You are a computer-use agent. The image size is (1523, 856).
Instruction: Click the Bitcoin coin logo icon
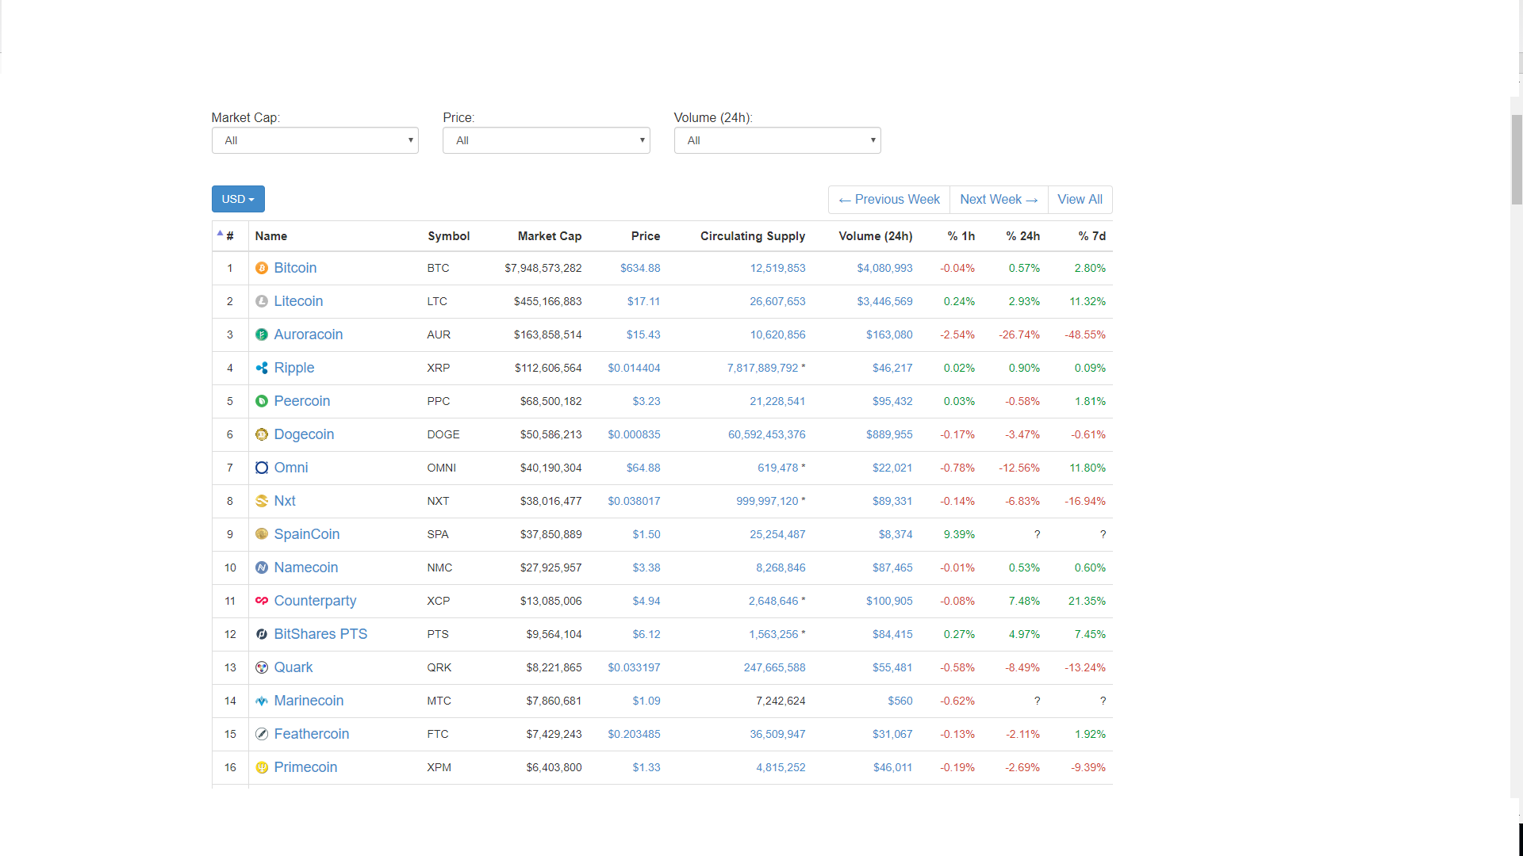tap(262, 269)
